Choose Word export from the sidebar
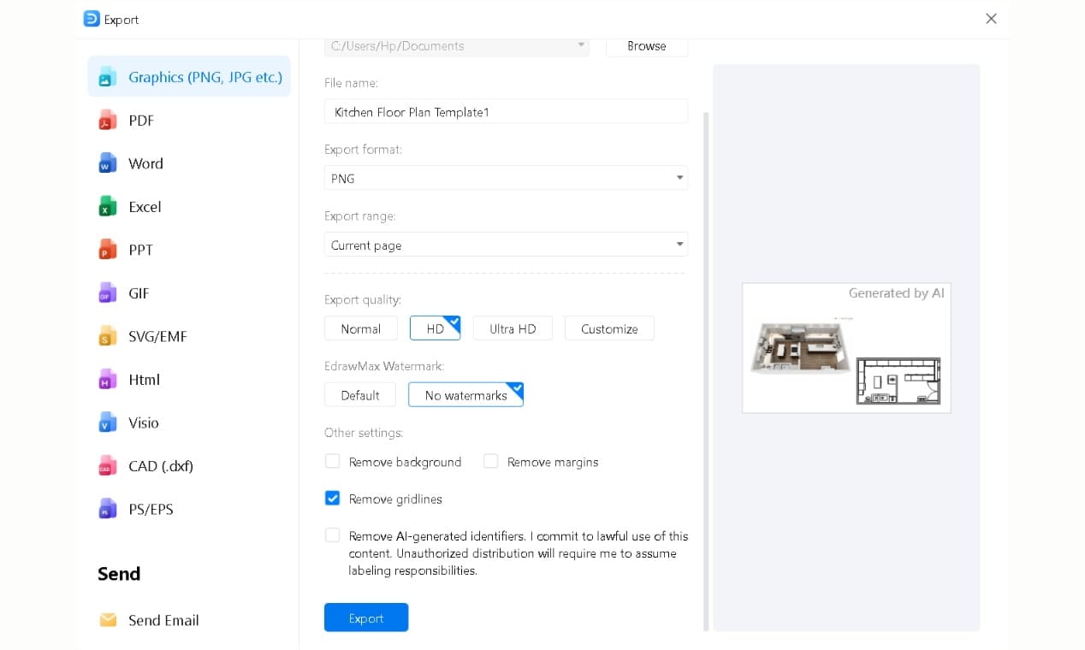Screen dimensions: 1085x650 [145, 163]
